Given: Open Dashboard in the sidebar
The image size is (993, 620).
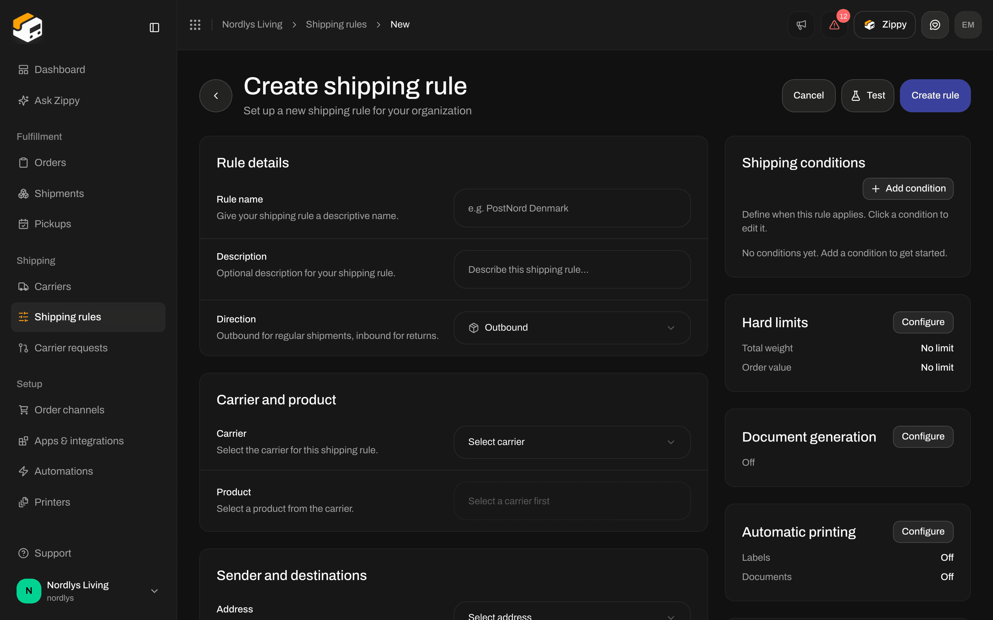Looking at the screenshot, I should [88, 70].
